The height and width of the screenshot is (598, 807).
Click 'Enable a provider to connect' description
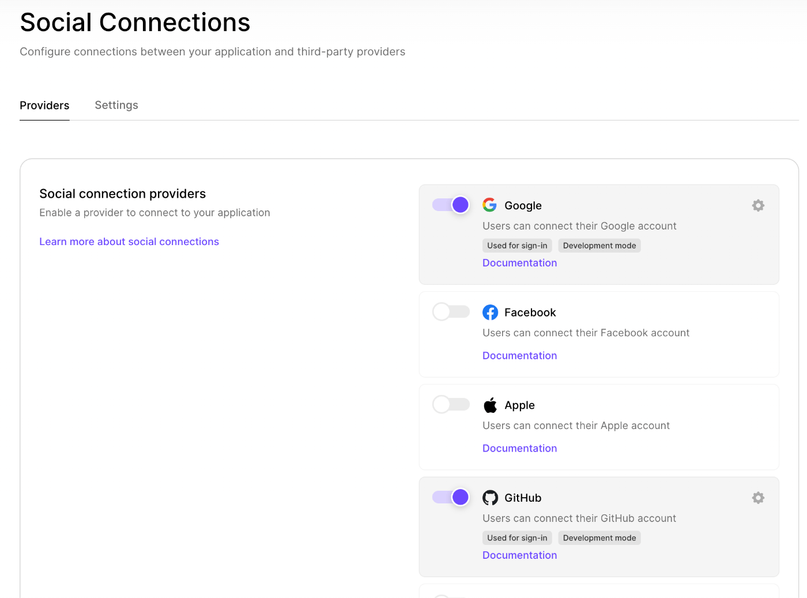pos(154,213)
